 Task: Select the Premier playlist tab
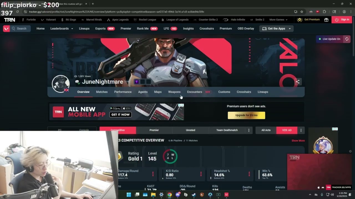pos(154,130)
